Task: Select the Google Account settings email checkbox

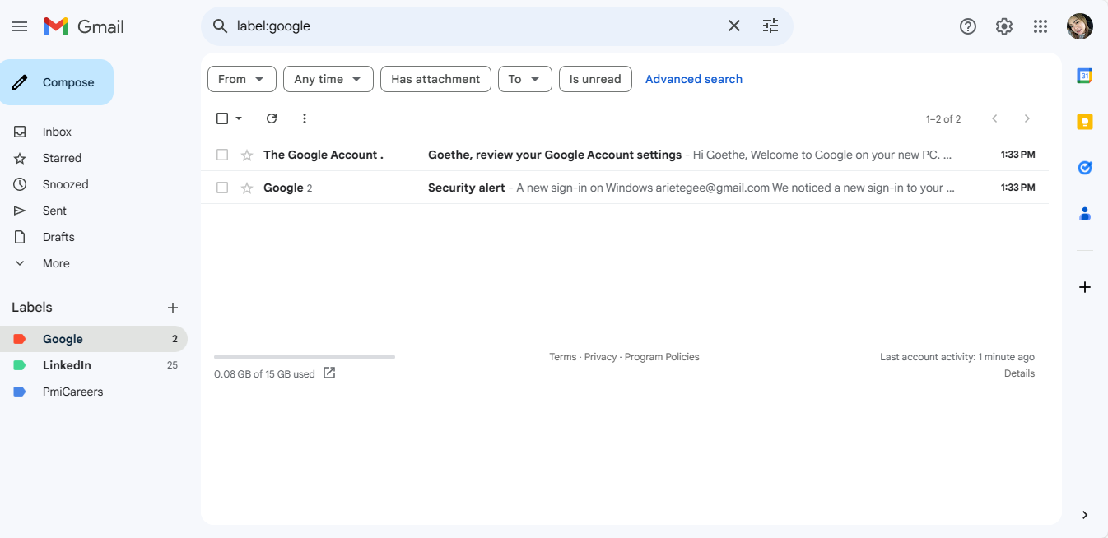Action: click(222, 155)
